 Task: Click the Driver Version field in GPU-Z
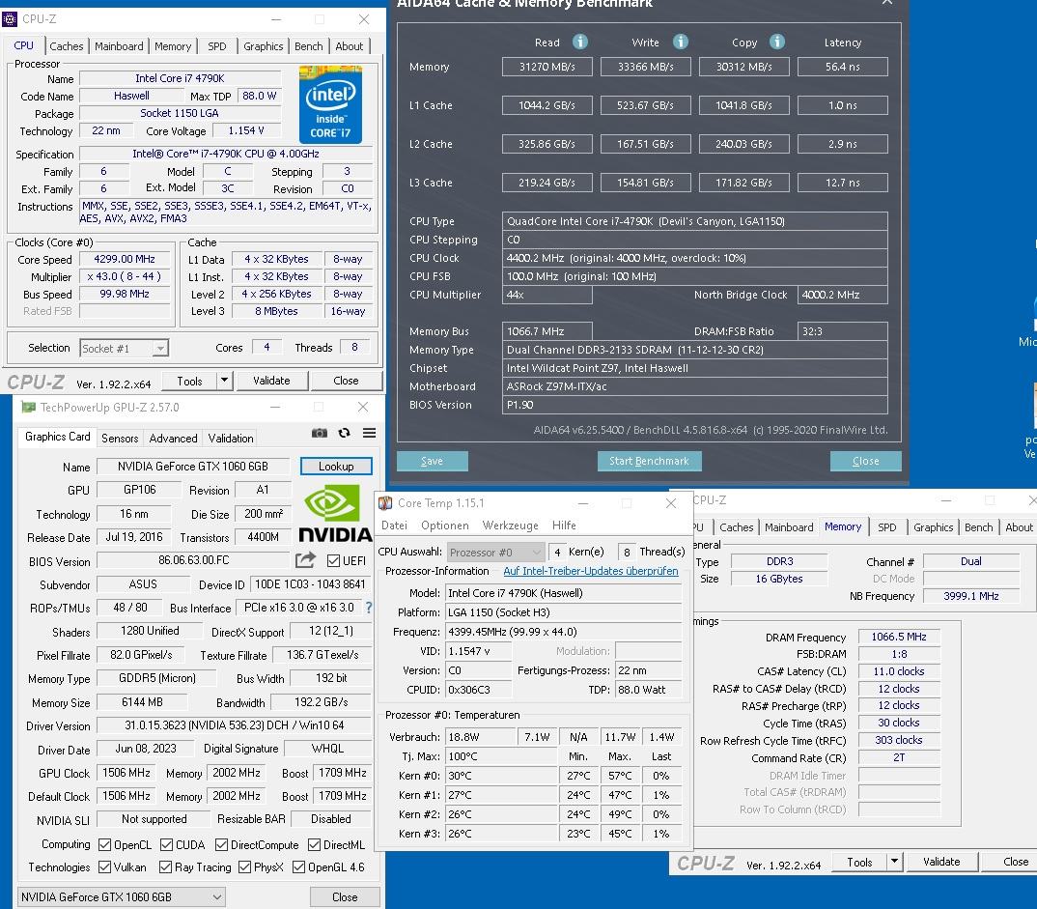coord(234,725)
